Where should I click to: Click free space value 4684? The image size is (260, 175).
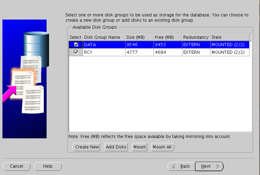168,52
